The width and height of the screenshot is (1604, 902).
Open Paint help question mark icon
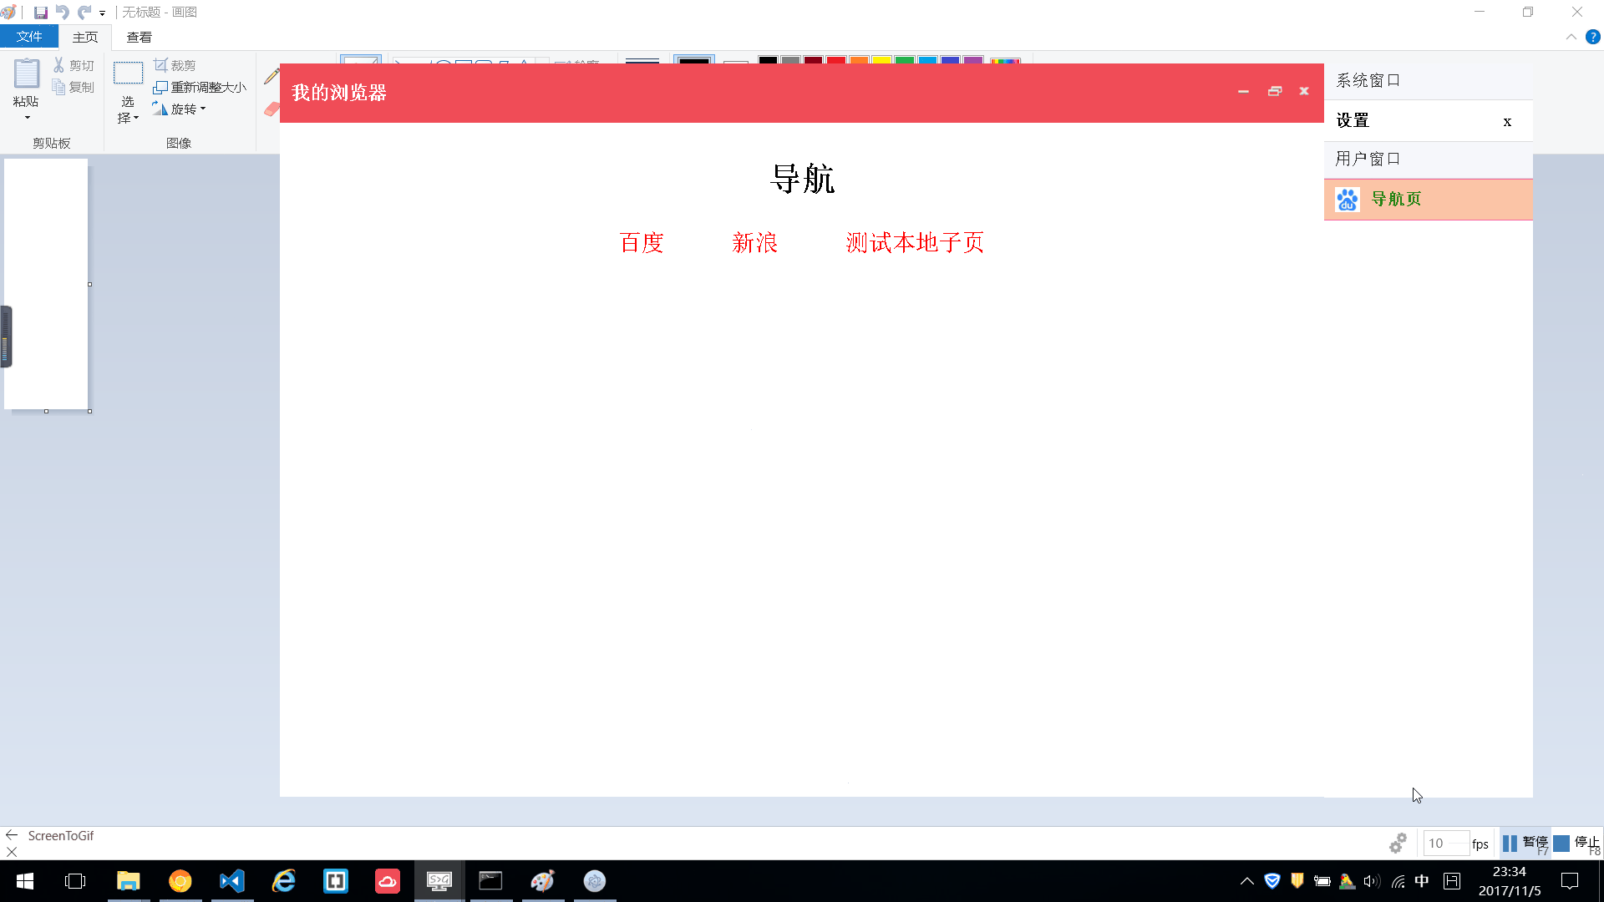tap(1593, 37)
